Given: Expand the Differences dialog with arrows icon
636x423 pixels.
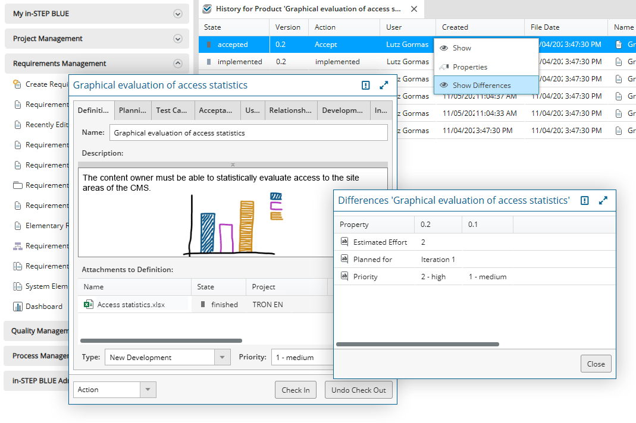Looking at the screenshot, I should [603, 201].
